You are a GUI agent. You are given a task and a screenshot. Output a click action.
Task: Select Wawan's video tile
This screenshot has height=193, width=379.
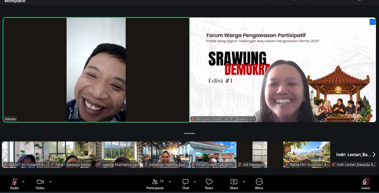click(x=96, y=70)
